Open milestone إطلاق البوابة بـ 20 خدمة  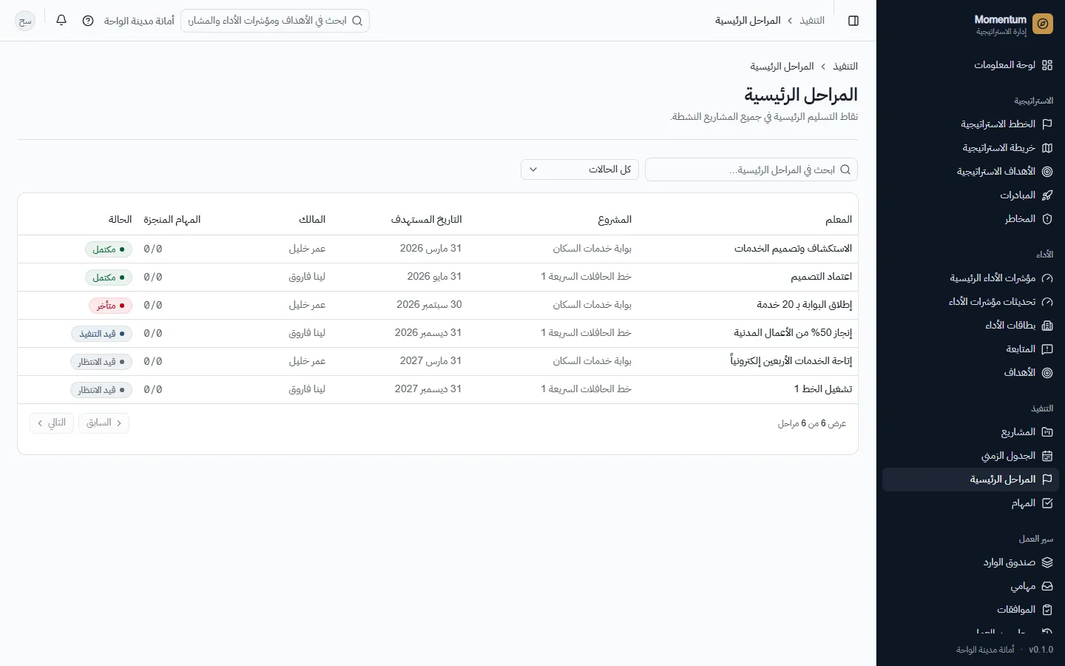[804, 305]
